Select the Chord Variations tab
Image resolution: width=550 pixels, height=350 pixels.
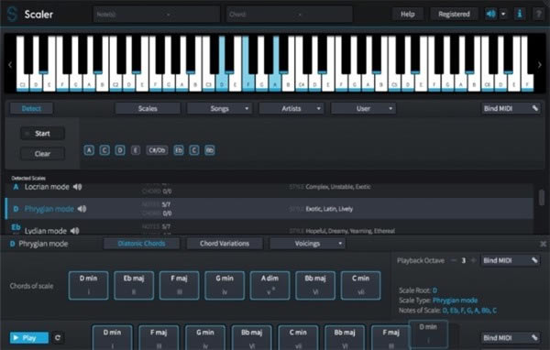tap(225, 244)
